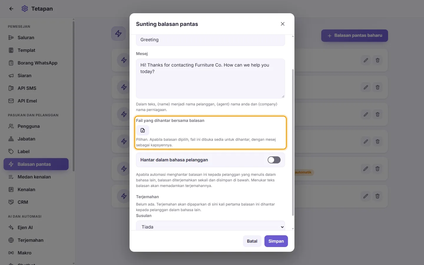Click the first row's pencil edit icon
Viewport: 424px width, 265px height.
pos(366,60)
